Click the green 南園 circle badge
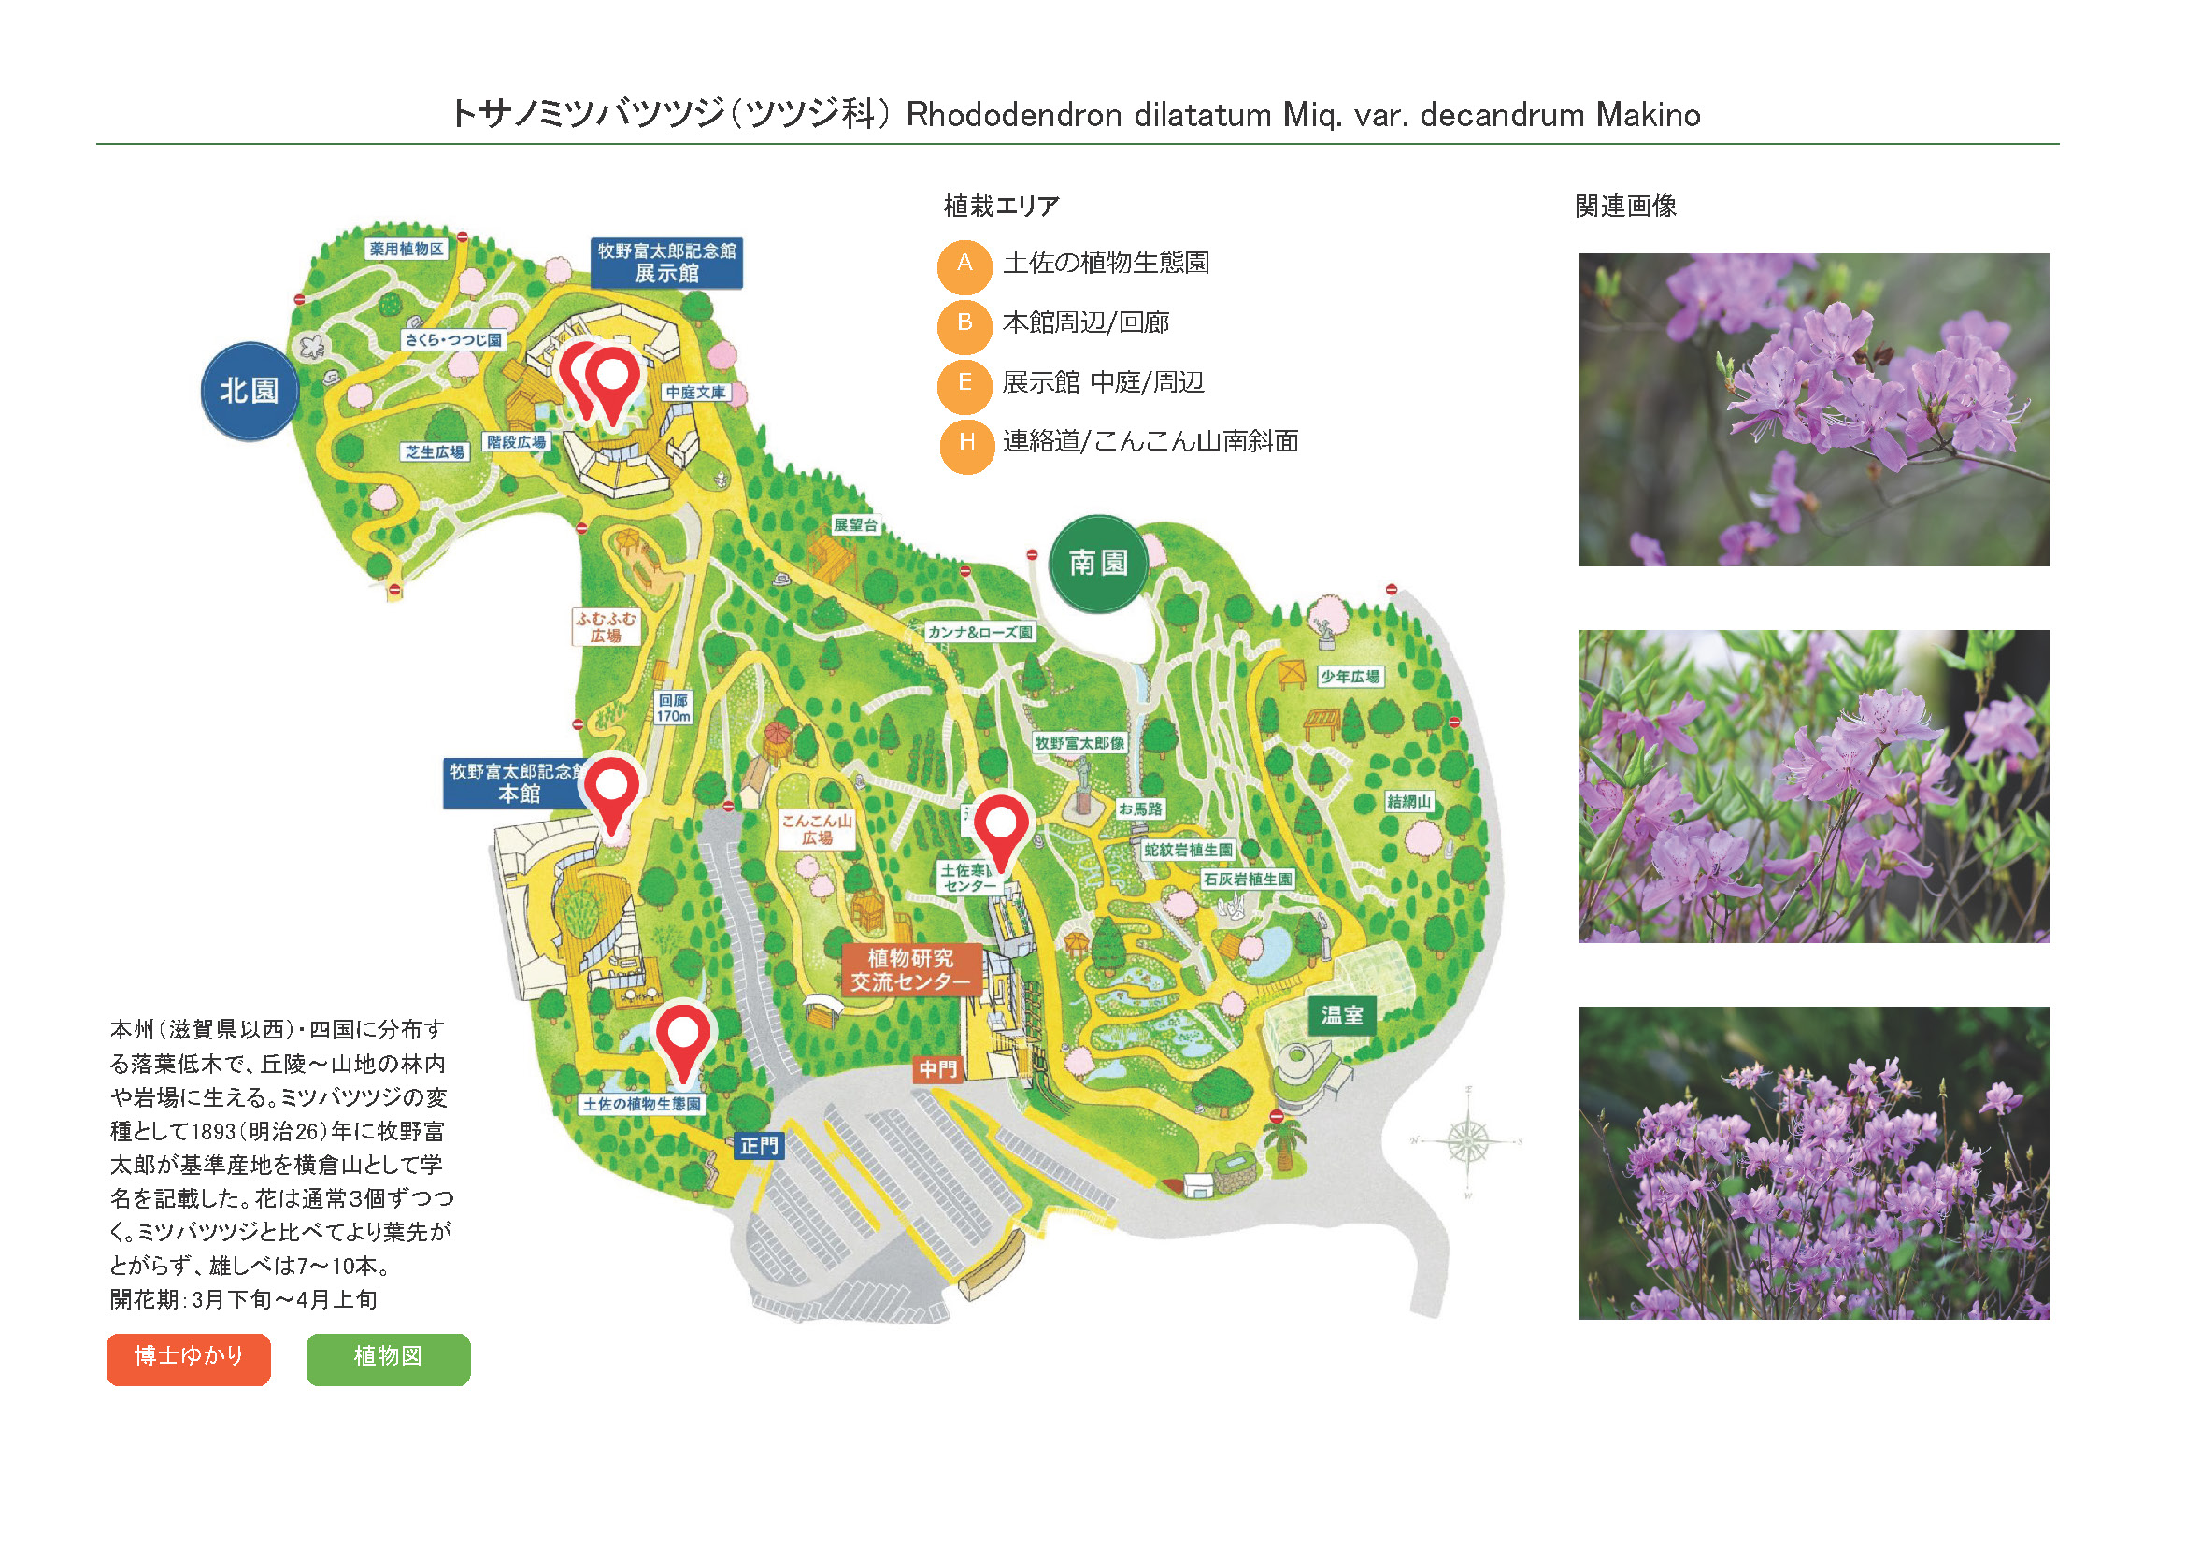The height and width of the screenshot is (1546, 2186). click(1098, 564)
